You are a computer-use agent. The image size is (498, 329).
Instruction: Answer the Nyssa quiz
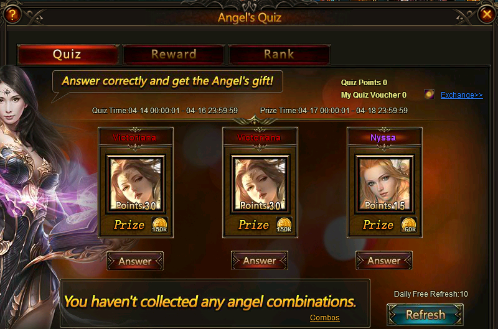click(x=384, y=261)
